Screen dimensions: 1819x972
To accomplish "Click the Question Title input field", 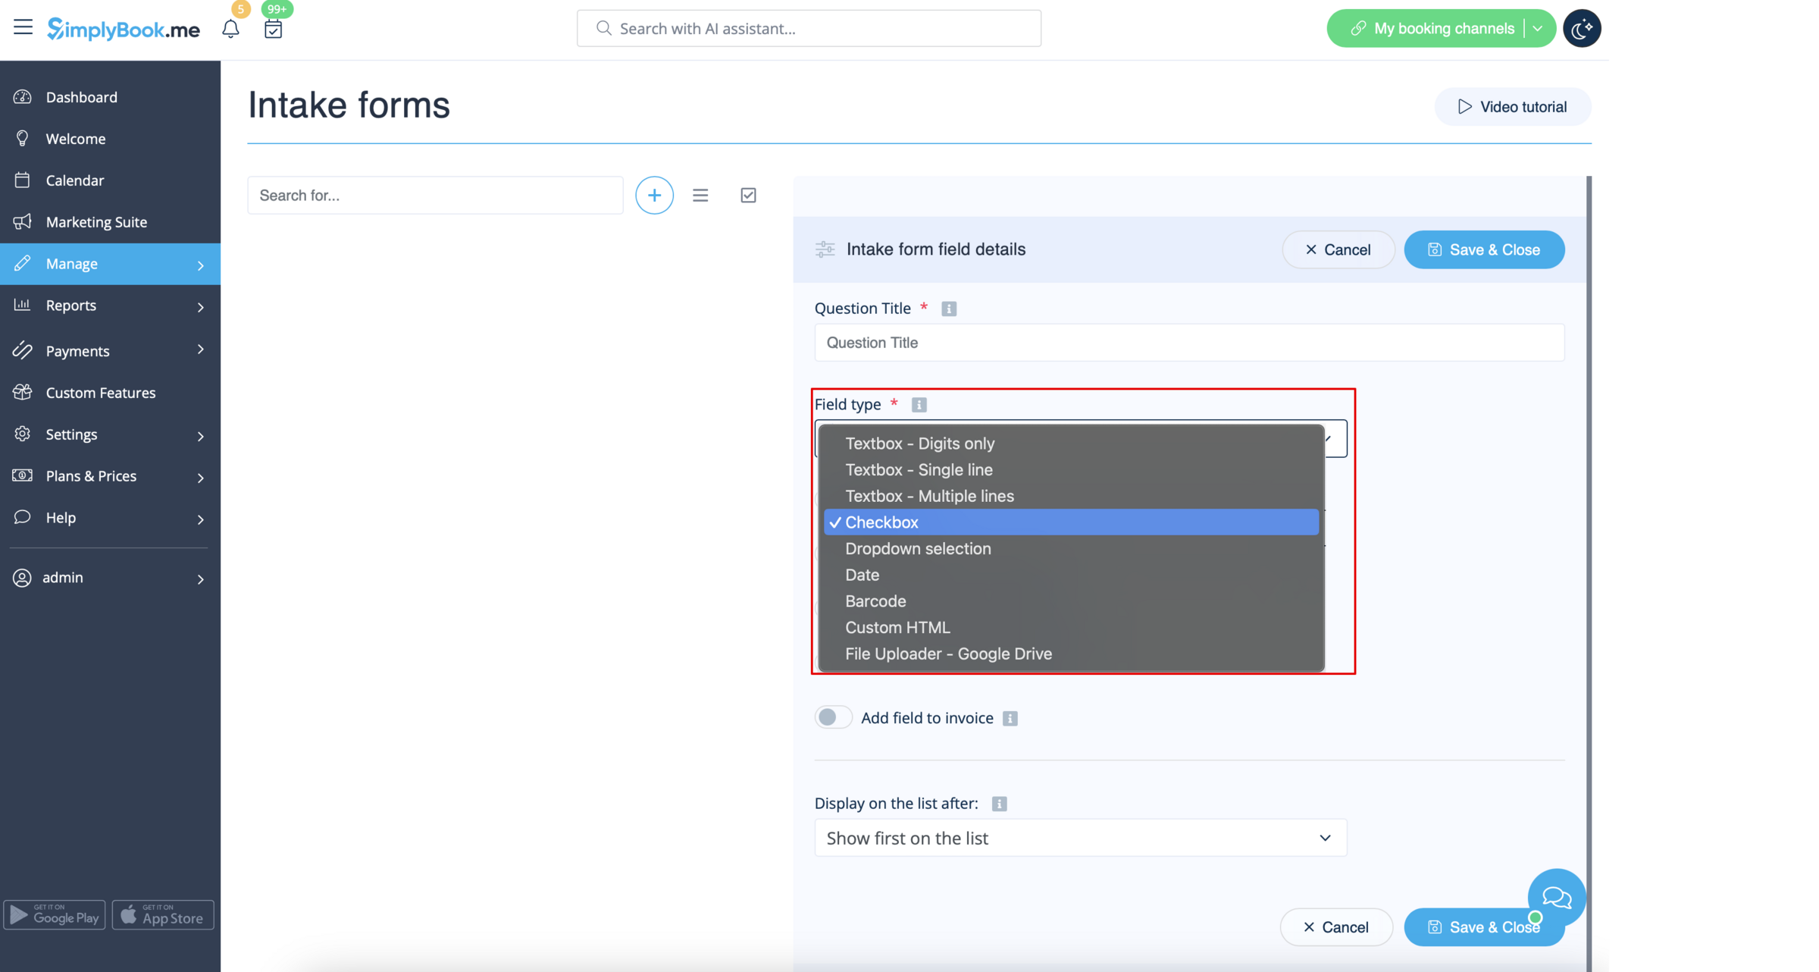I will [x=1188, y=343].
